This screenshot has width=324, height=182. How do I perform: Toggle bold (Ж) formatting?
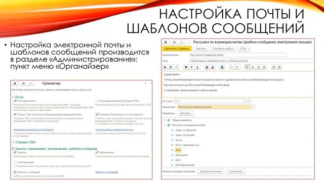(186, 67)
